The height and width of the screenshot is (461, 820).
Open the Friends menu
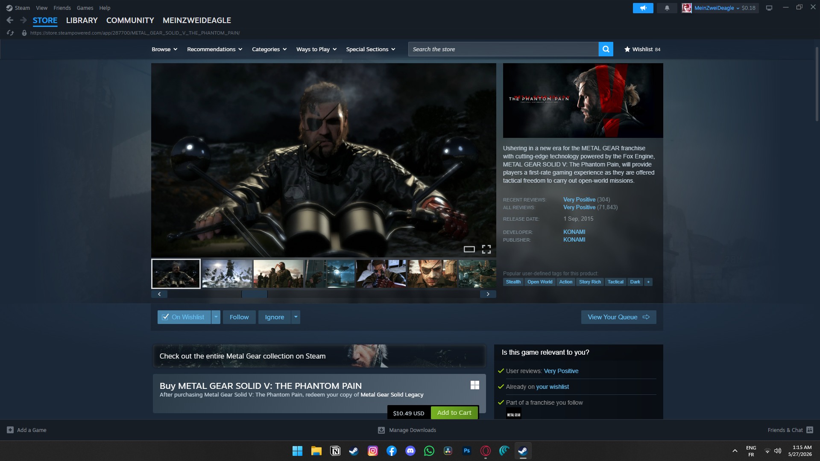(x=62, y=8)
